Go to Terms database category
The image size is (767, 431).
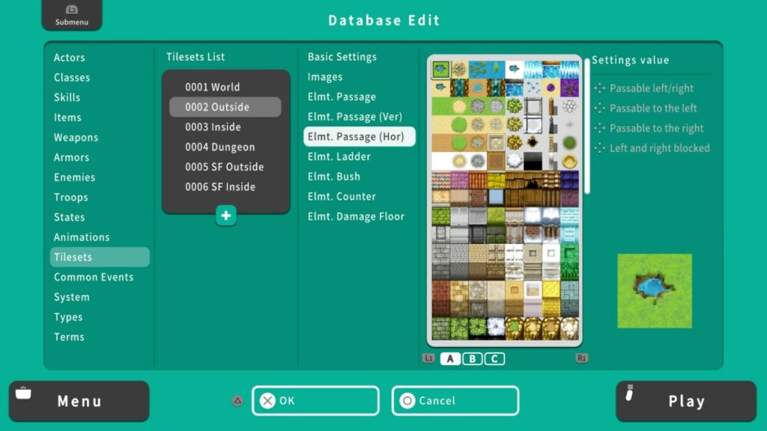click(69, 337)
